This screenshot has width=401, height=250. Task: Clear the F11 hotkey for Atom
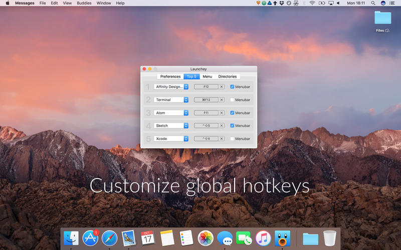(222, 113)
